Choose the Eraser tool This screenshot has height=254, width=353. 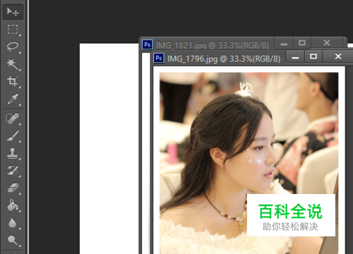(x=13, y=188)
